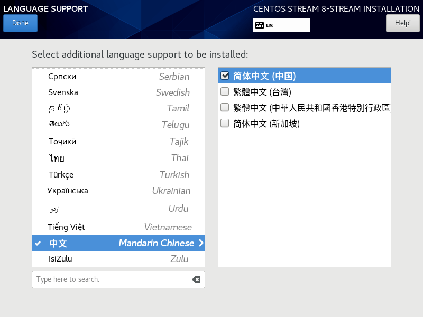Expand the Mandarin Chinese chevron arrow
The height and width of the screenshot is (317, 423).
pos(201,243)
